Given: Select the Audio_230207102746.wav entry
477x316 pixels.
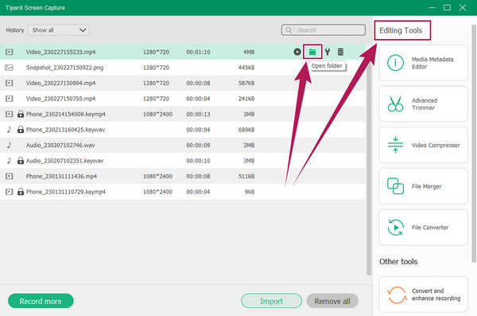Looking at the screenshot, I should coord(183,145).
